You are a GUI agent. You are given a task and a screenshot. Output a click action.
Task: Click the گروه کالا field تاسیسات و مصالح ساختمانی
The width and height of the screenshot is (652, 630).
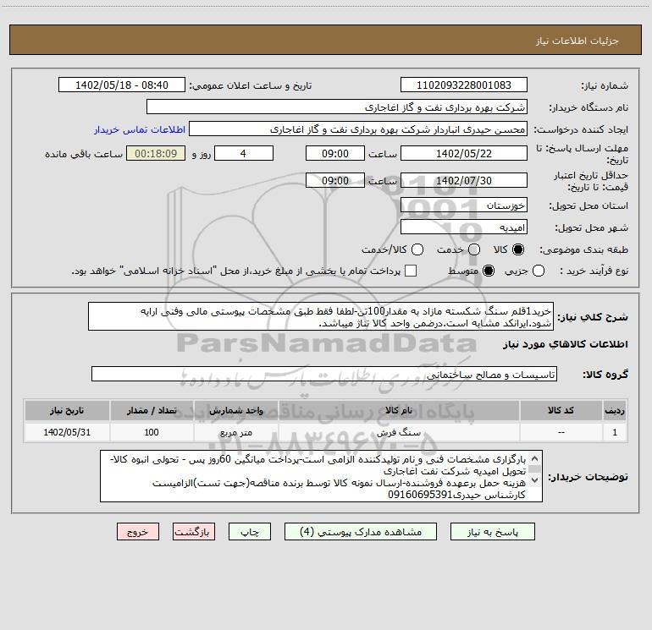click(324, 374)
